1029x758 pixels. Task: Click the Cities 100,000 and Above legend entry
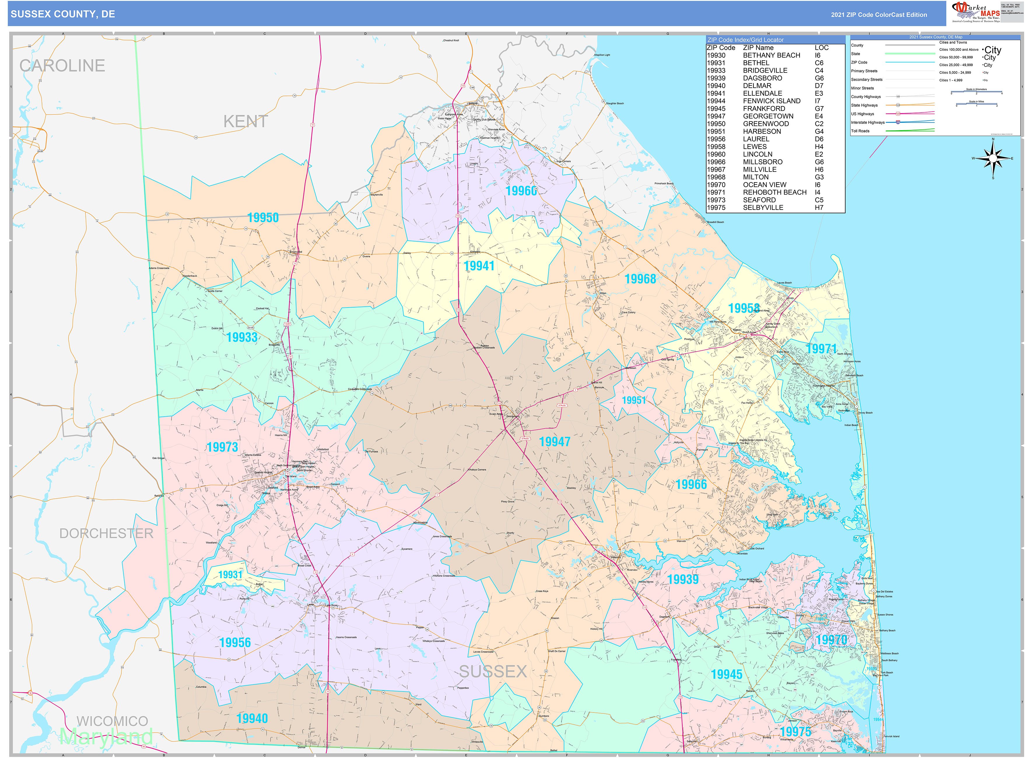click(x=970, y=50)
